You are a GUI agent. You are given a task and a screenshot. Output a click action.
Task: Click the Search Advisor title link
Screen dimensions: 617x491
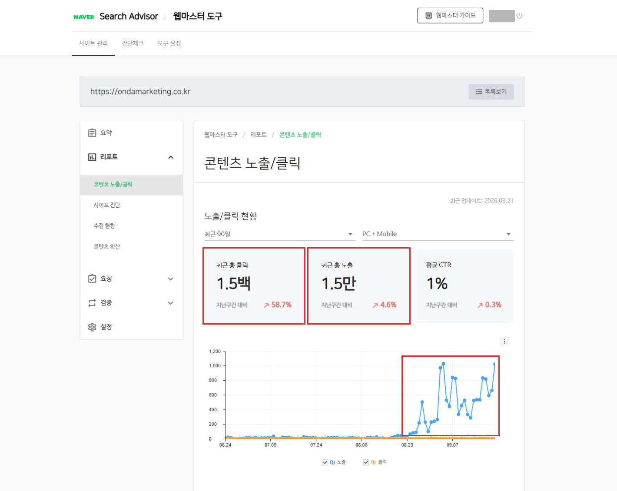point(129,17)
